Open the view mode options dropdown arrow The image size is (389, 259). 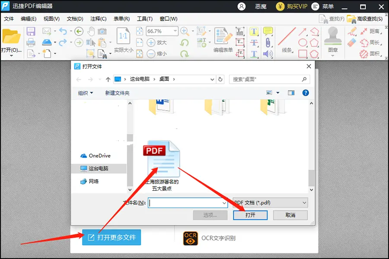pyautogui.click(x=278, y=93)
